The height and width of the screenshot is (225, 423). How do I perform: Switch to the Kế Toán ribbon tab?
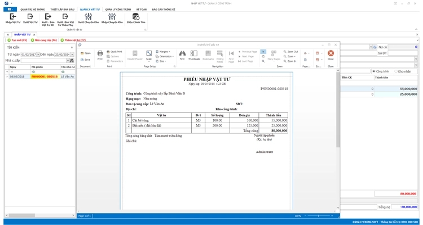[x=141, y=10]
